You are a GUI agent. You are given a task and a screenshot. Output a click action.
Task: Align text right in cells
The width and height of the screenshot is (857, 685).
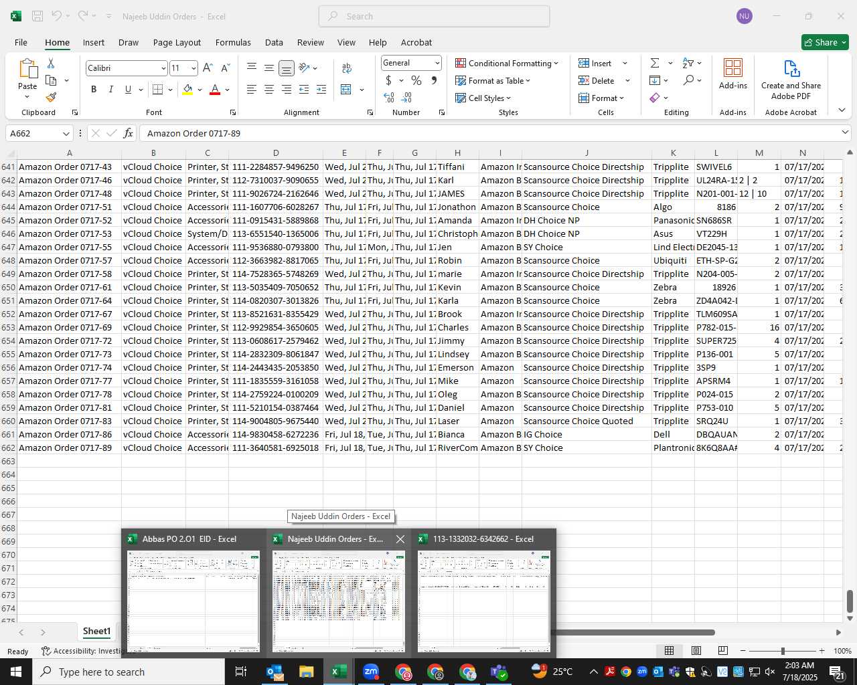[x=287, y=90]
